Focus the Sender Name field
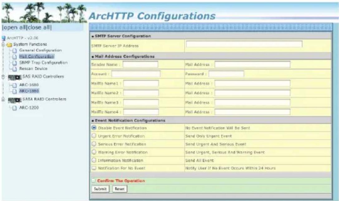 [140, 64]
